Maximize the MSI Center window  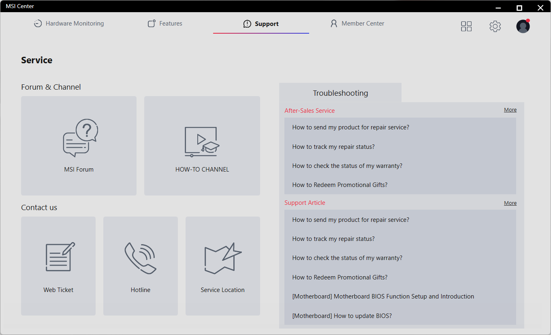(519, 7)
